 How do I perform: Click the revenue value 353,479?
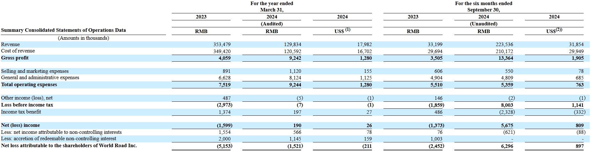[x=222, y=45]
